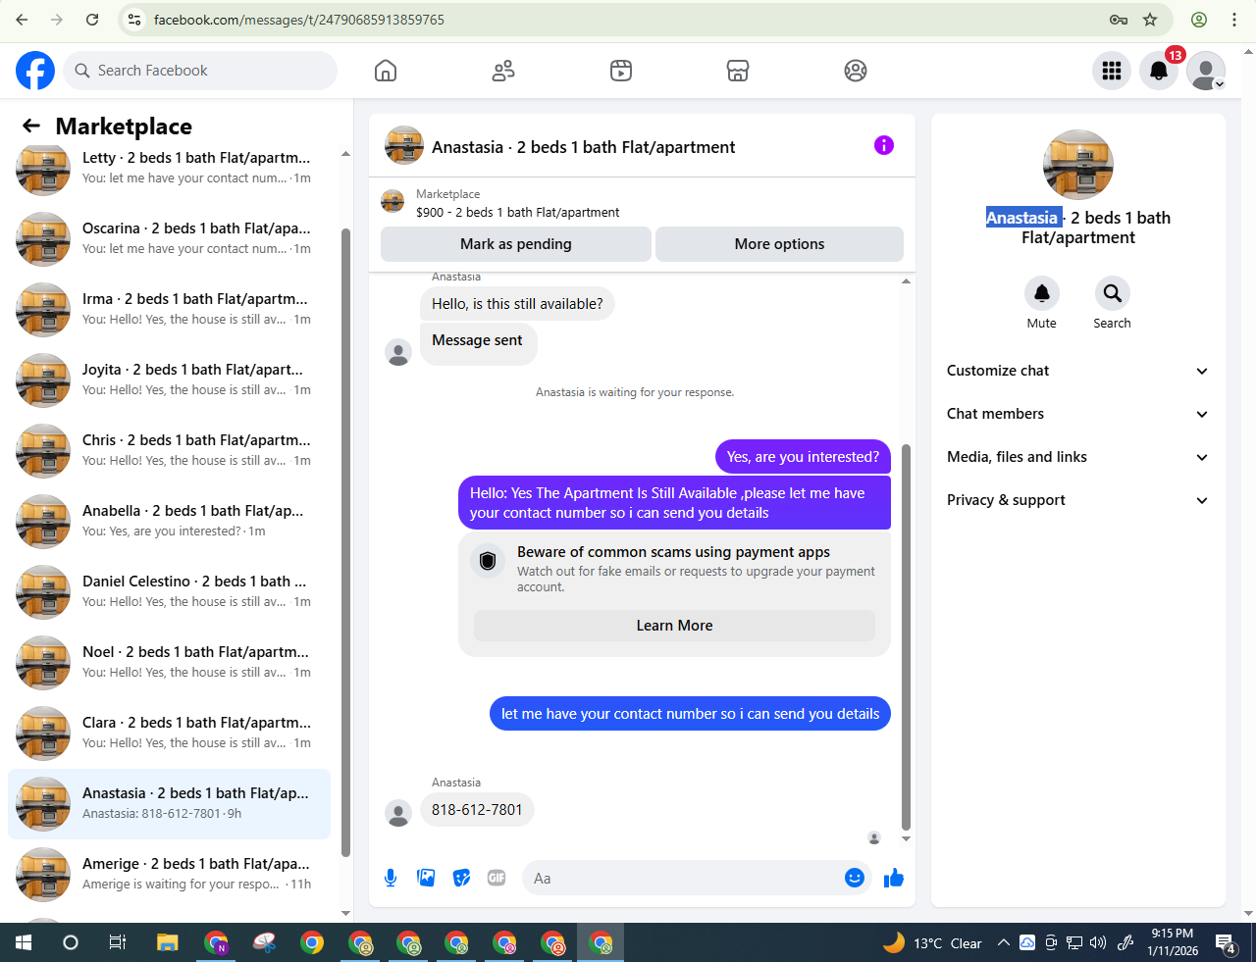Screen dimensions: 1256x962
Task: Open the password key icon in address bar
Action: (x=1119, y=20)
